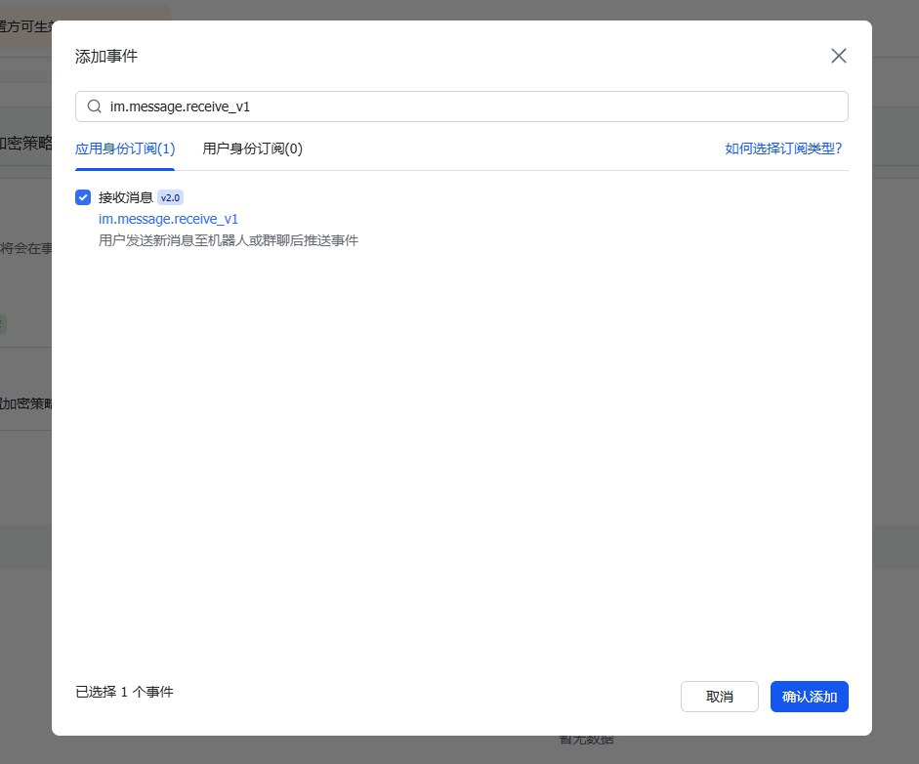Click the search magnifier icon
The image size is (919, 764).
coord(94,106)
